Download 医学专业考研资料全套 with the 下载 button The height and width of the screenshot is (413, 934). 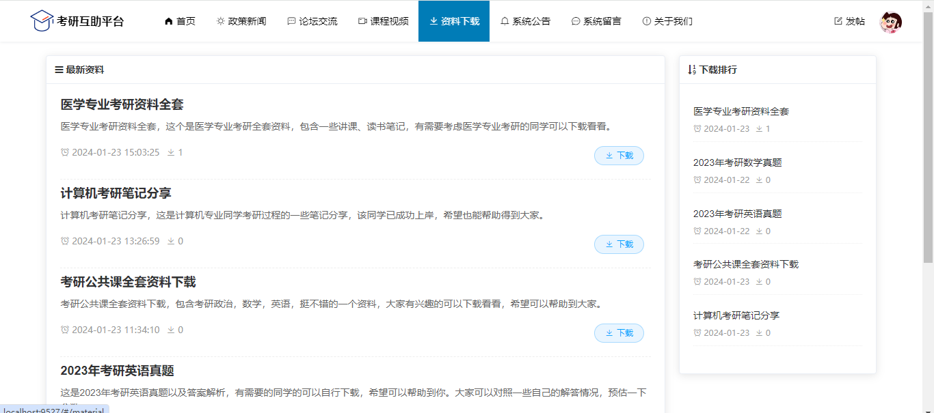[619, 156]
